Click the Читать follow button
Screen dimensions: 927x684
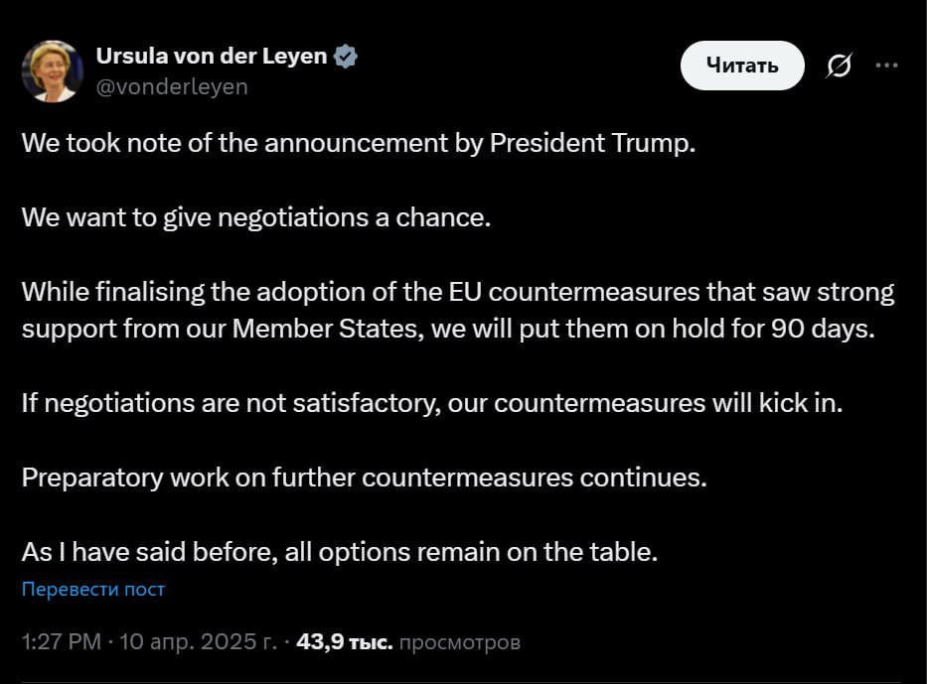[x=741, y=66]
